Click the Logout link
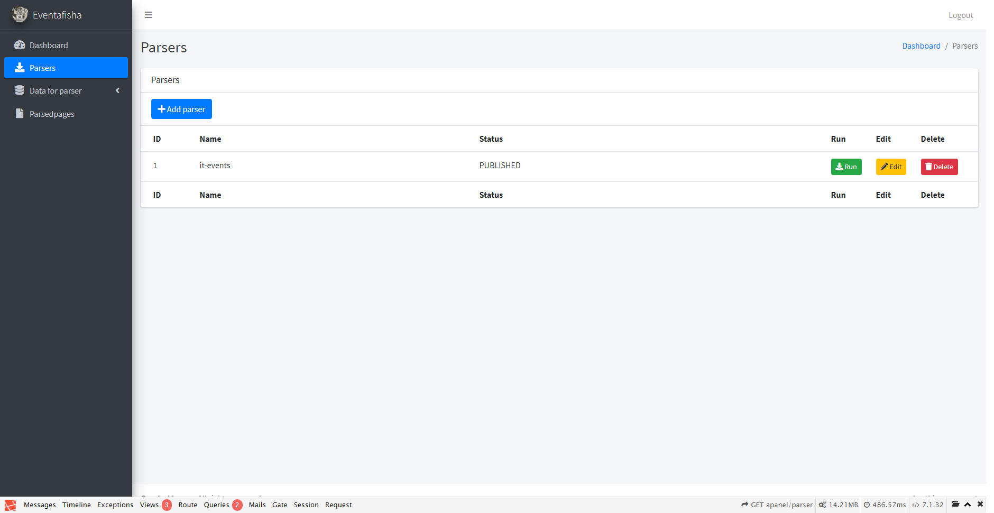 click(x=960, y=15)
